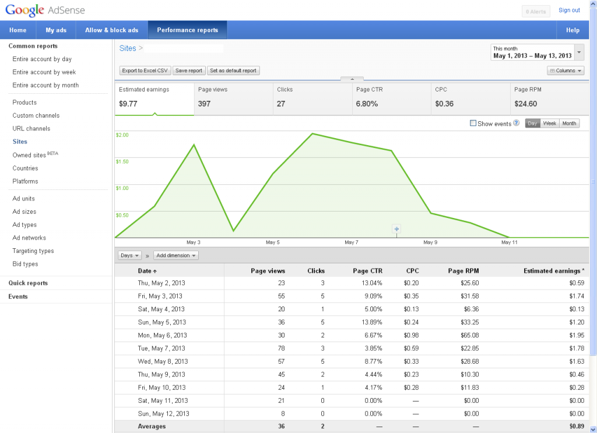Click the plus marker icon on chart
Image resolution: width=597 pixels, height=433 pixels.
396,229
